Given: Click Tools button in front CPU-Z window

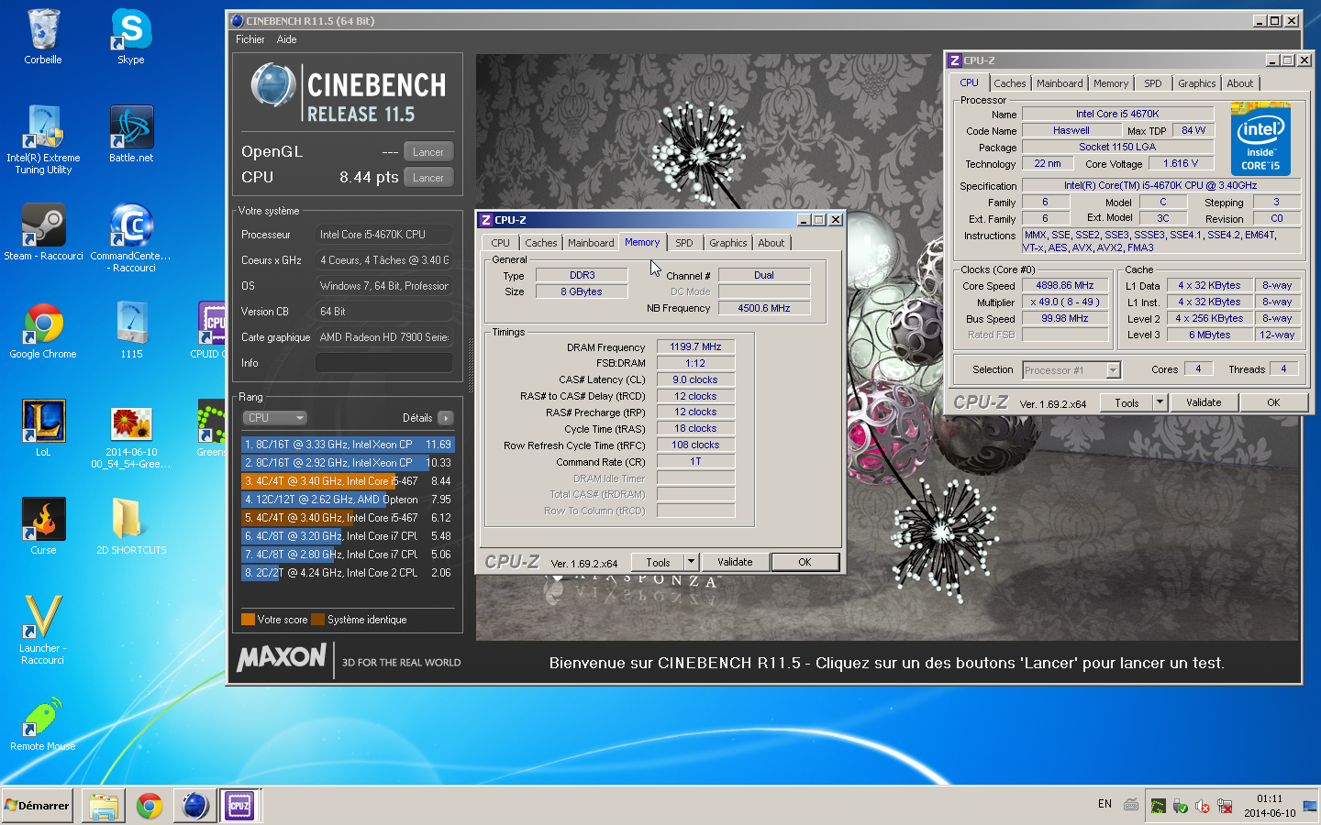Looking at the screenshot, I should (658, 562).
